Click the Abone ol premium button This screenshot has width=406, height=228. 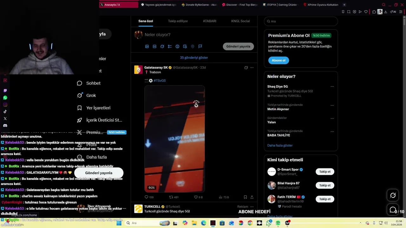pyautogui.click(x=278, y=60)
